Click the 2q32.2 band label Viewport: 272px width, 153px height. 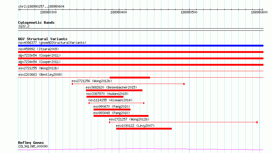[x=24, y=26]
